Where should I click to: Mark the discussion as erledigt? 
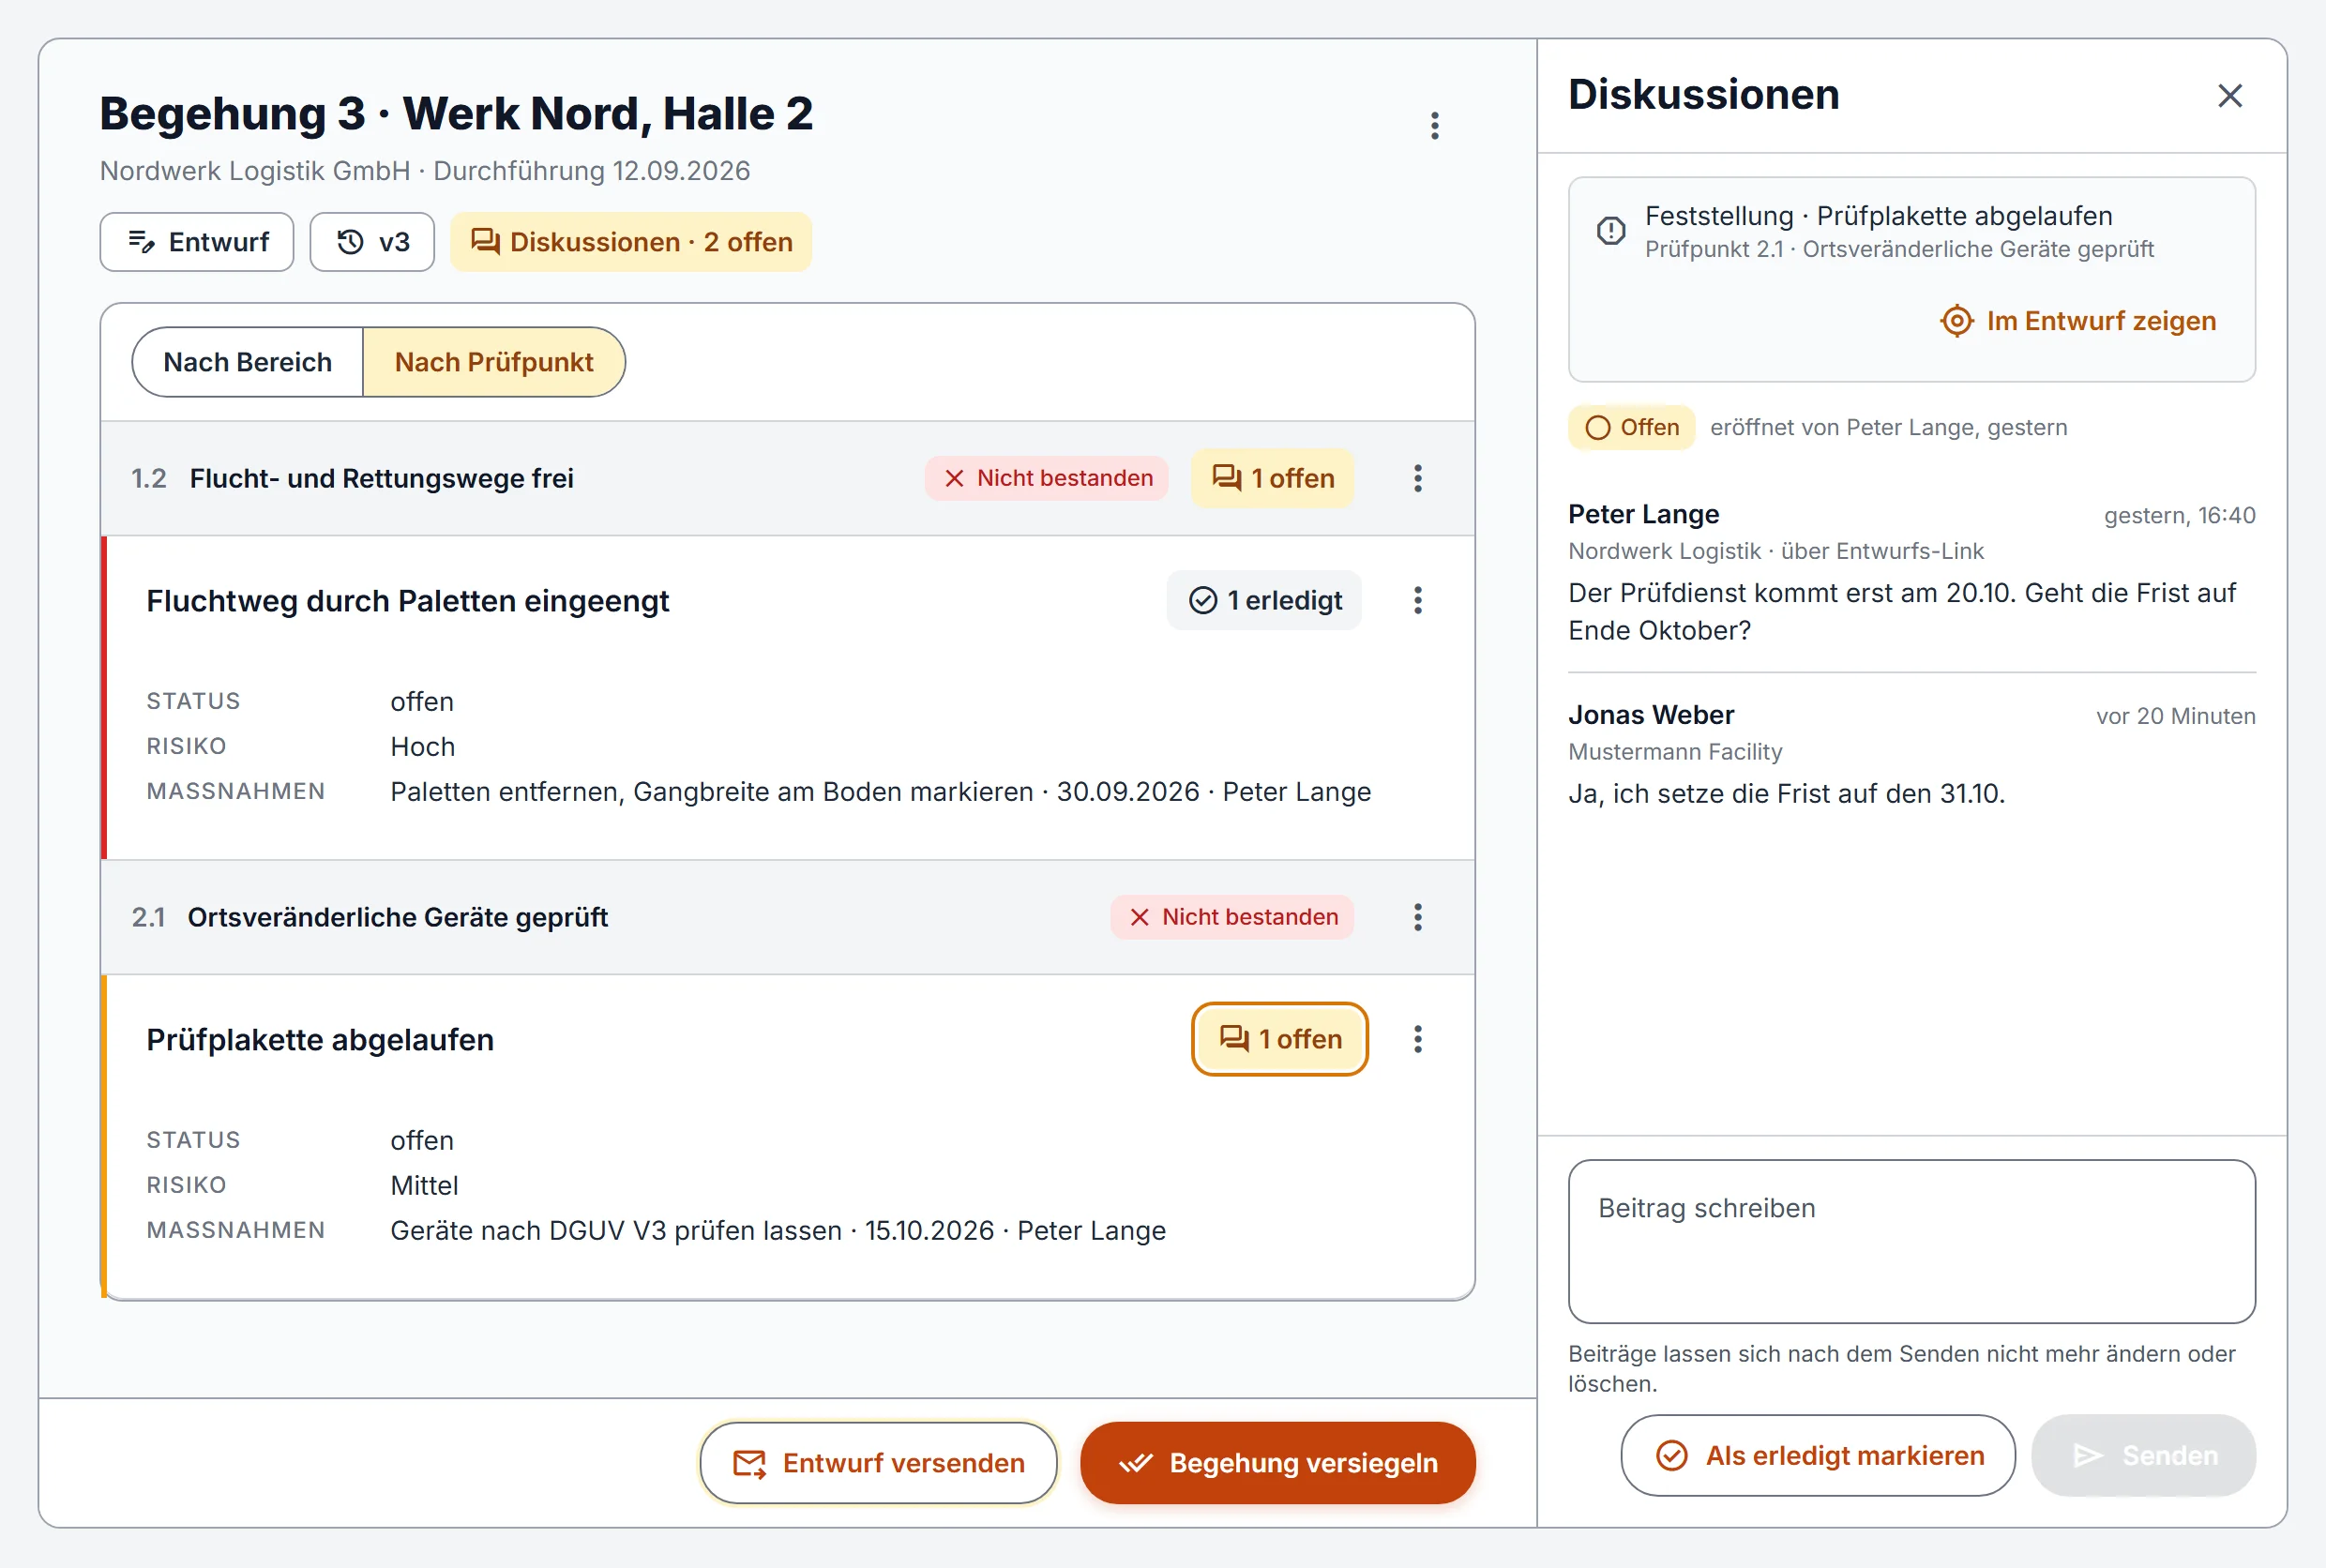tap(1817, 1455)
